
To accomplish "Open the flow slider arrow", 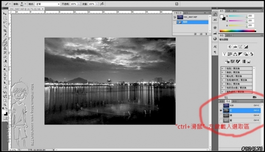I will click(97, 4).
